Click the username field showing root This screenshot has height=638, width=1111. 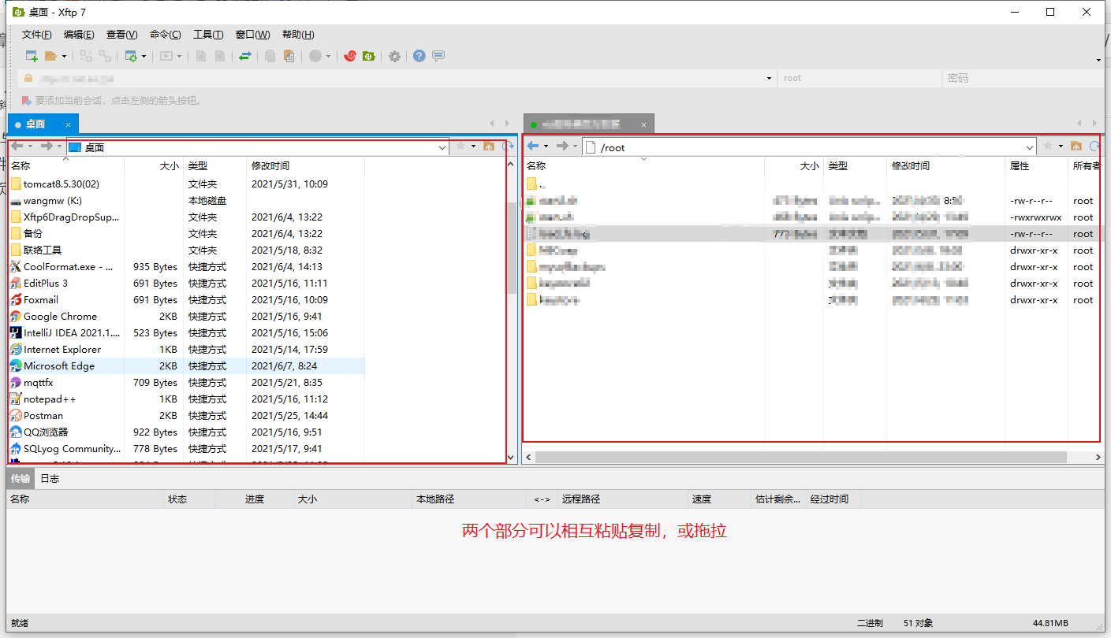tap(859, 79)
